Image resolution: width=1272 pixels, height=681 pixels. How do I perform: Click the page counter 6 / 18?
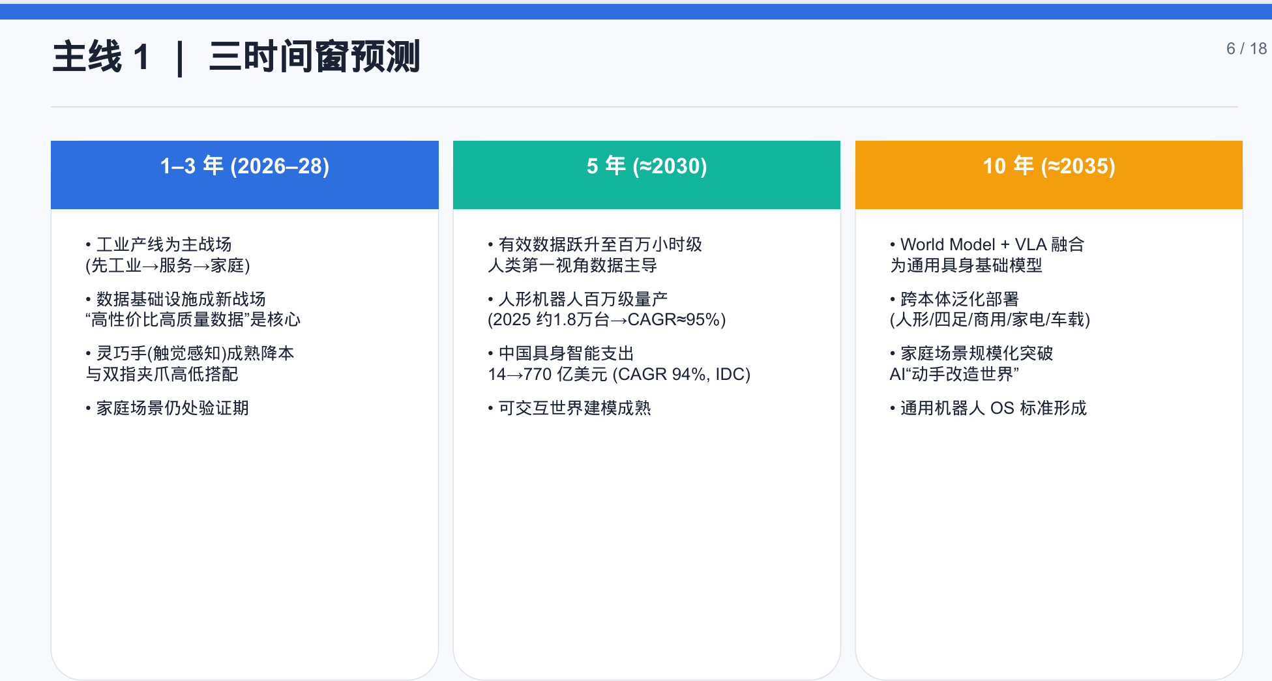[1246, 49]
